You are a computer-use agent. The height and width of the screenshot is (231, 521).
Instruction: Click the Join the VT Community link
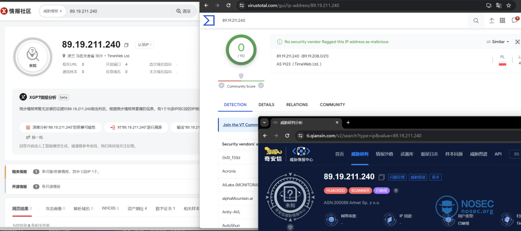click(240, 125)
